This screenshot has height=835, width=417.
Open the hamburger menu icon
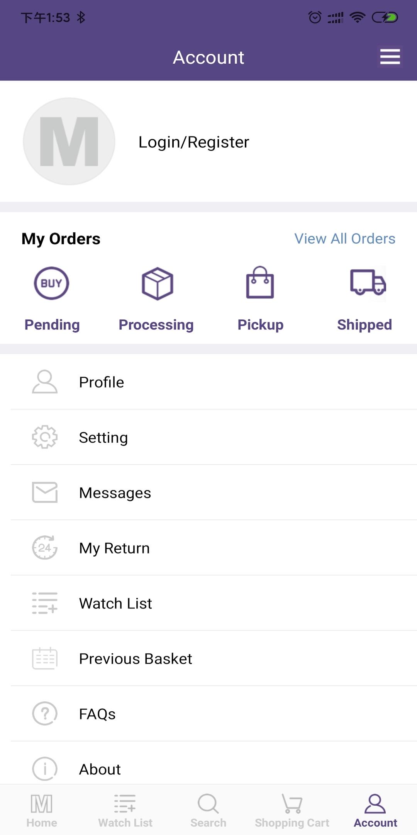coord(390,57)
